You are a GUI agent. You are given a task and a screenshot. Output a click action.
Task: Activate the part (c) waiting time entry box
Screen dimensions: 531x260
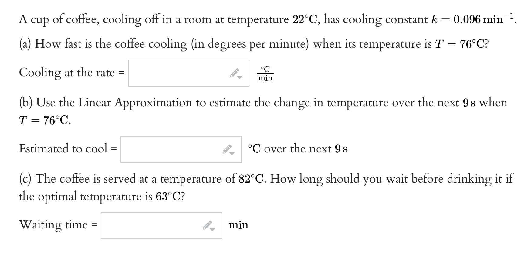[x=149, y=225]
